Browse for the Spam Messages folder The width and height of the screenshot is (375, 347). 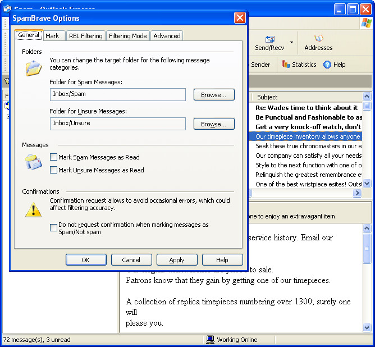[x=214, y=95]
